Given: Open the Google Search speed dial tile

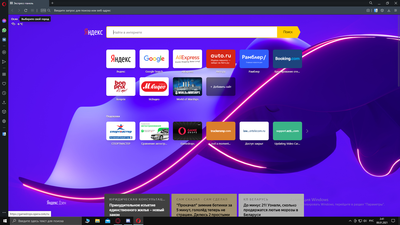Looking at the screenshot, I should tap(154, 59).
